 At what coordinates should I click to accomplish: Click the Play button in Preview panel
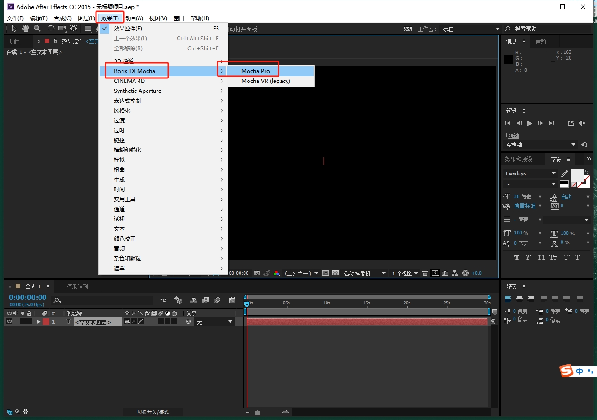pos(530,123)
